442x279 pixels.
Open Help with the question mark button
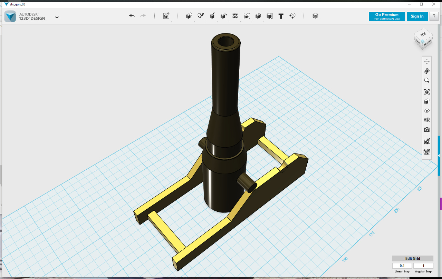[x=434, y=16]
